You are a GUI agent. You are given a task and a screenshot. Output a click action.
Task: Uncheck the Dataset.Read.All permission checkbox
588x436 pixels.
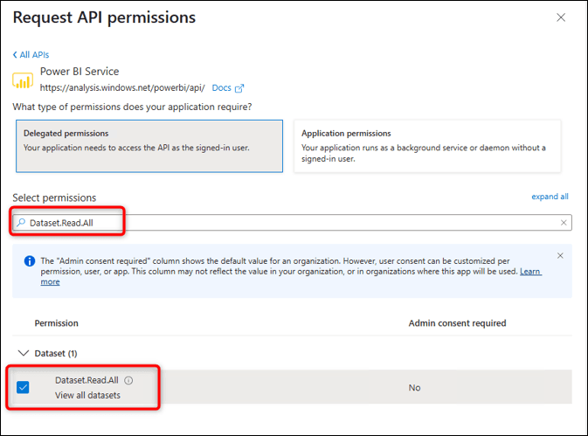(x=23, y=387)
